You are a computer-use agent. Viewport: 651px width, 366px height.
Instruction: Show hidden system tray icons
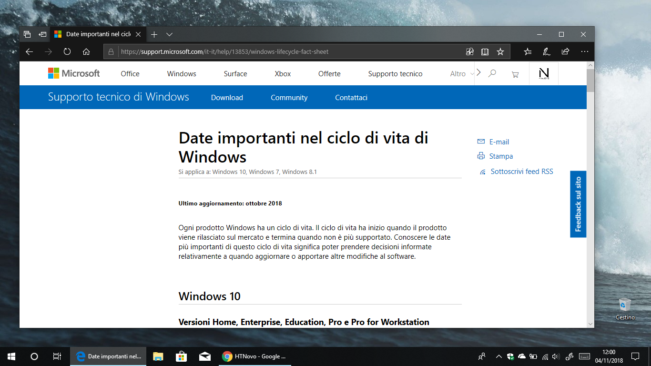499,356
